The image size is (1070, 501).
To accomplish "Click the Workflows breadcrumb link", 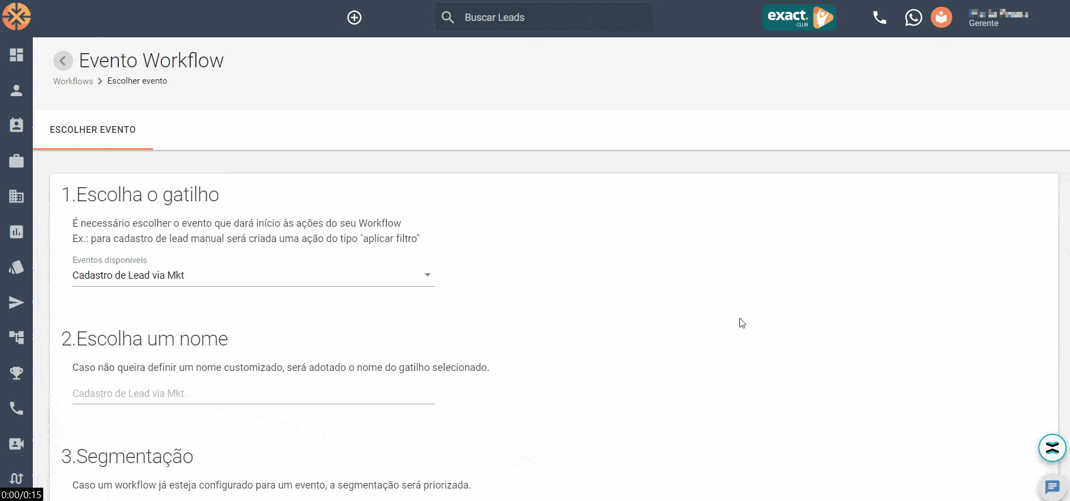I will click(73, 81).
